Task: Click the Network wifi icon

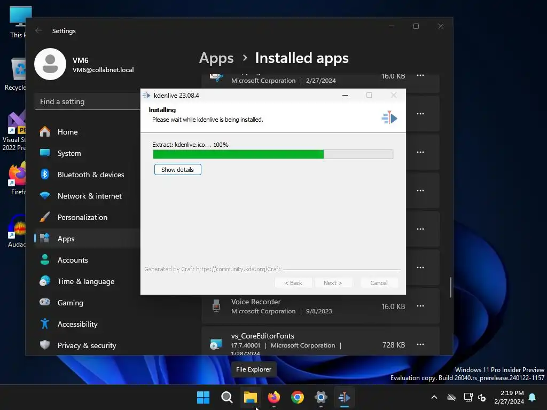Action: pos(45,195)
